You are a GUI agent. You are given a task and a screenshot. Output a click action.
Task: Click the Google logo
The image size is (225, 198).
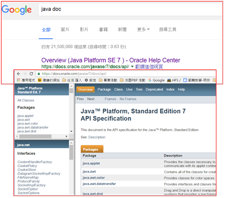click(17, 10)
